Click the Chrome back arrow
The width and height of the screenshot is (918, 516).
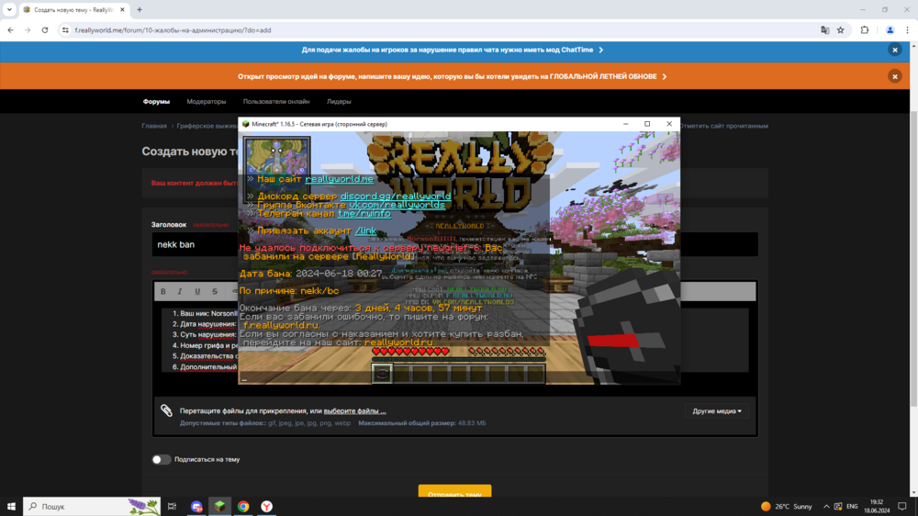10,30
